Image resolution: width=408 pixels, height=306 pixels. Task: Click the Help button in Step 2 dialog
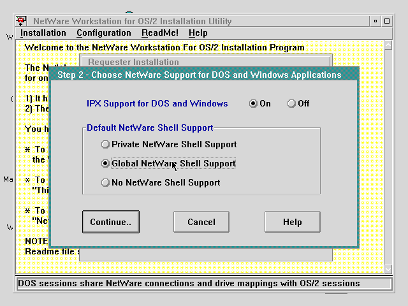coord(293,222)
